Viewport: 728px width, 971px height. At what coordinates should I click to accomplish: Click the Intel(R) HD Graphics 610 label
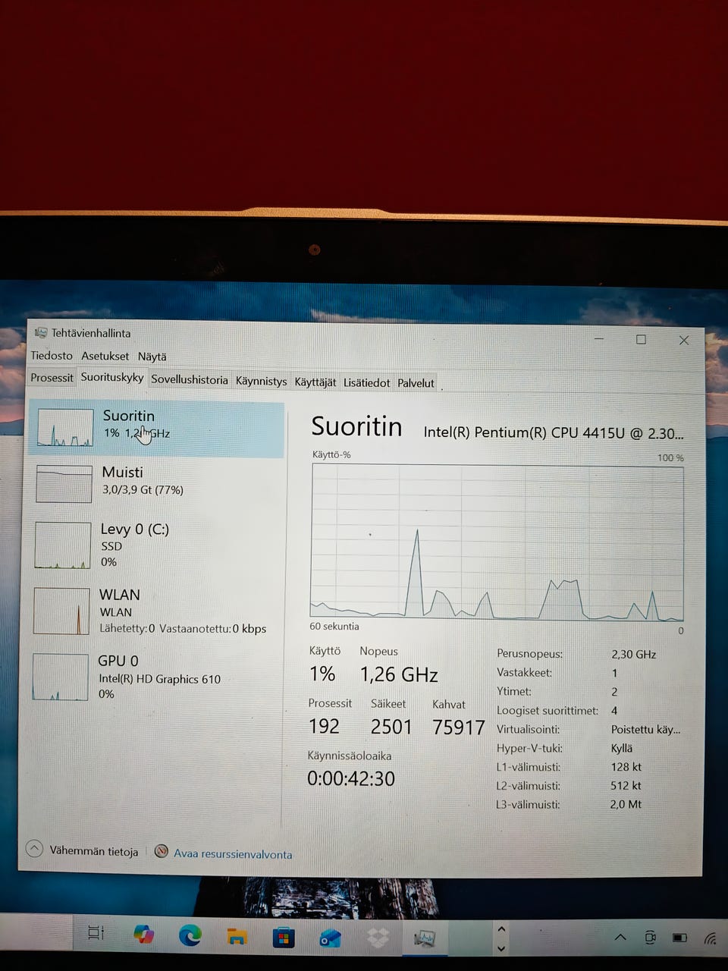click(159, 679)
